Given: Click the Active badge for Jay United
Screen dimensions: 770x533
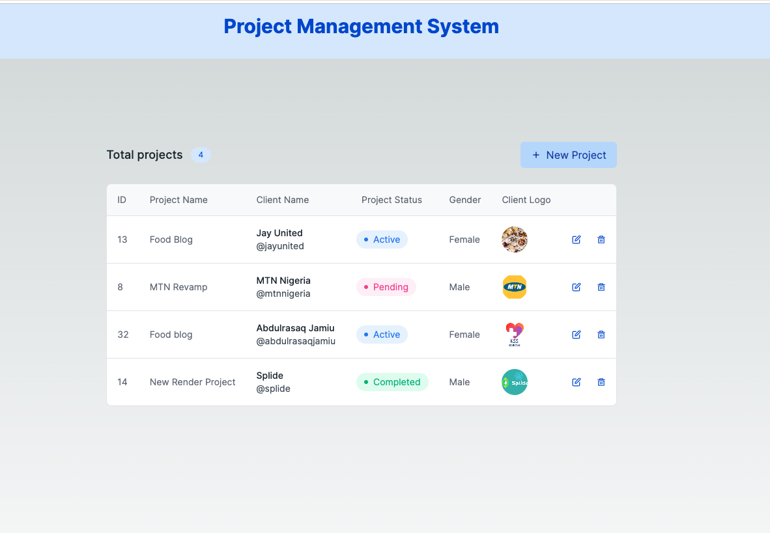Looking at the screenshot, I should tap(382, 239).
